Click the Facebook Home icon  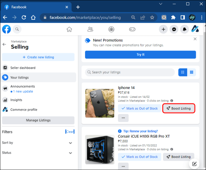click(x=69, y=29)
